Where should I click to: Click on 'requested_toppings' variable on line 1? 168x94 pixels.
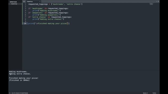[38, 4]
